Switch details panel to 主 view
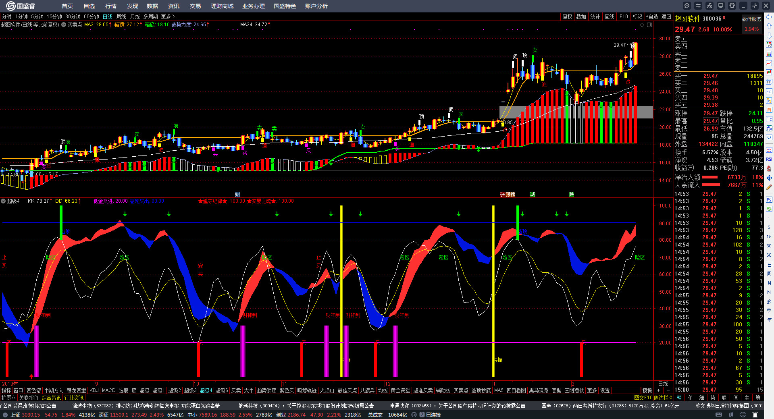The image size is (774, 419). 747,398
